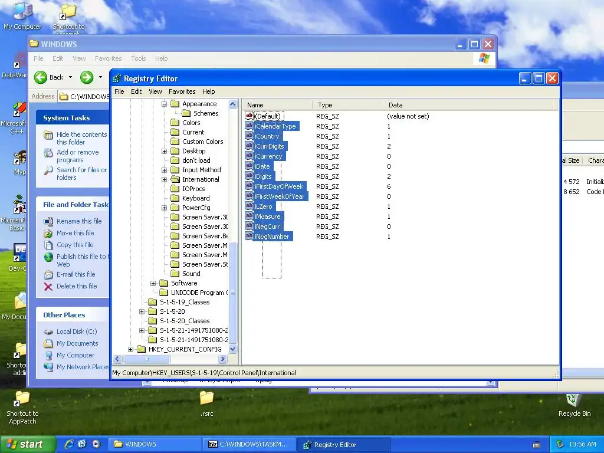
Task: Select the don't load tree key
Action: pos(196,160)
